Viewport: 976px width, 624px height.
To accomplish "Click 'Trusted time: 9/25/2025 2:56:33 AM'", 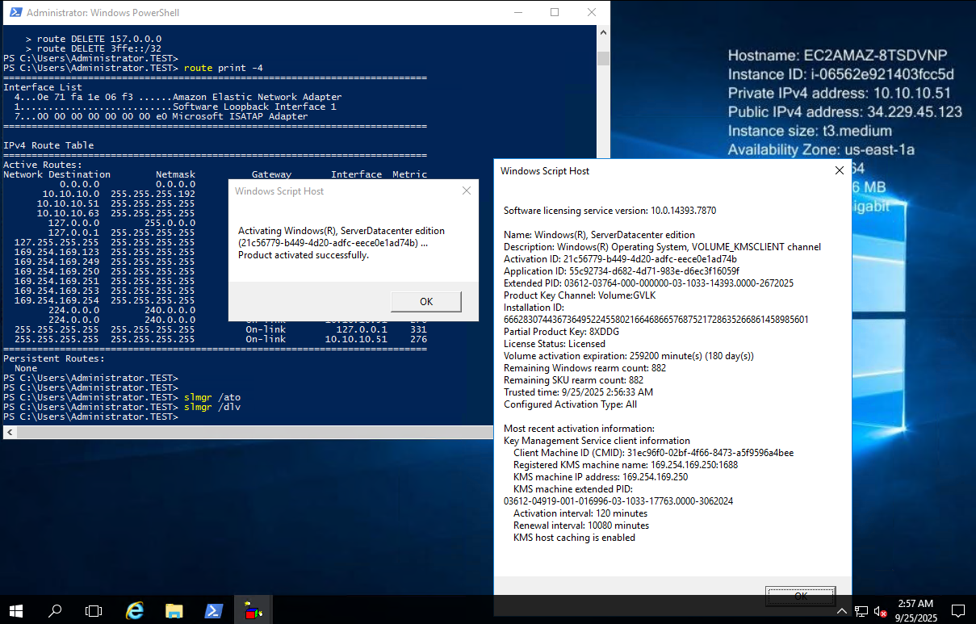I will 579,392.
